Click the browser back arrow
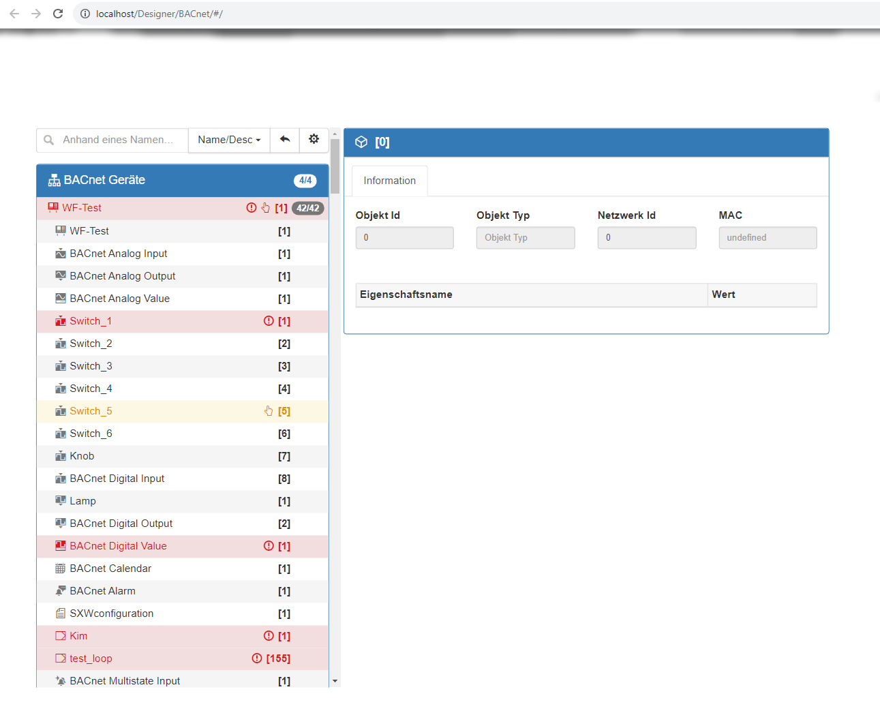Viewport: 880px width, 711px height. (14, 14)
